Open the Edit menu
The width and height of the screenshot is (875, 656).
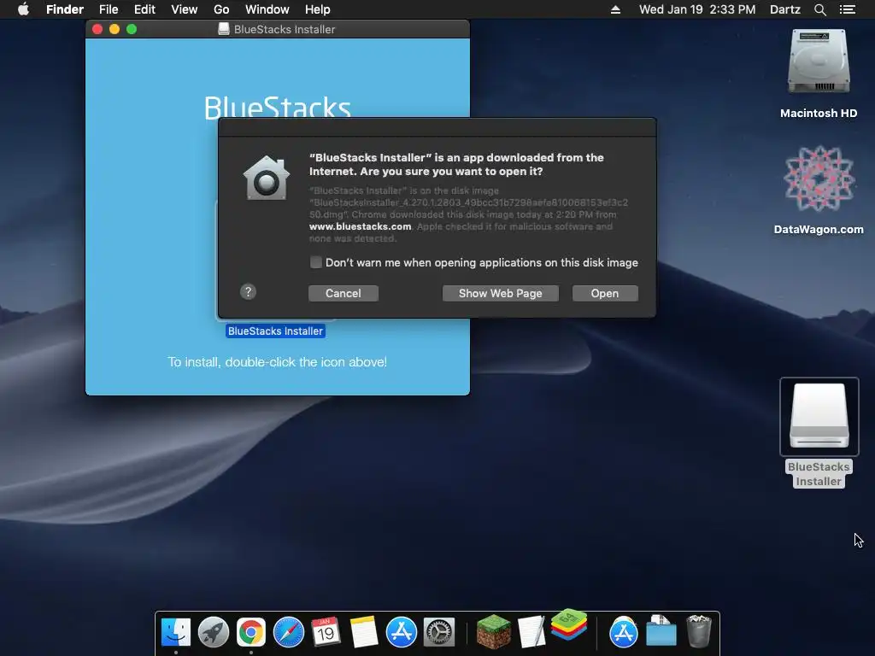(x=144, y=9)
